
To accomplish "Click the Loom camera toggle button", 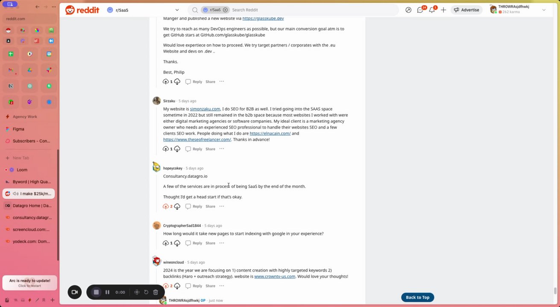I will pos(74,292).
